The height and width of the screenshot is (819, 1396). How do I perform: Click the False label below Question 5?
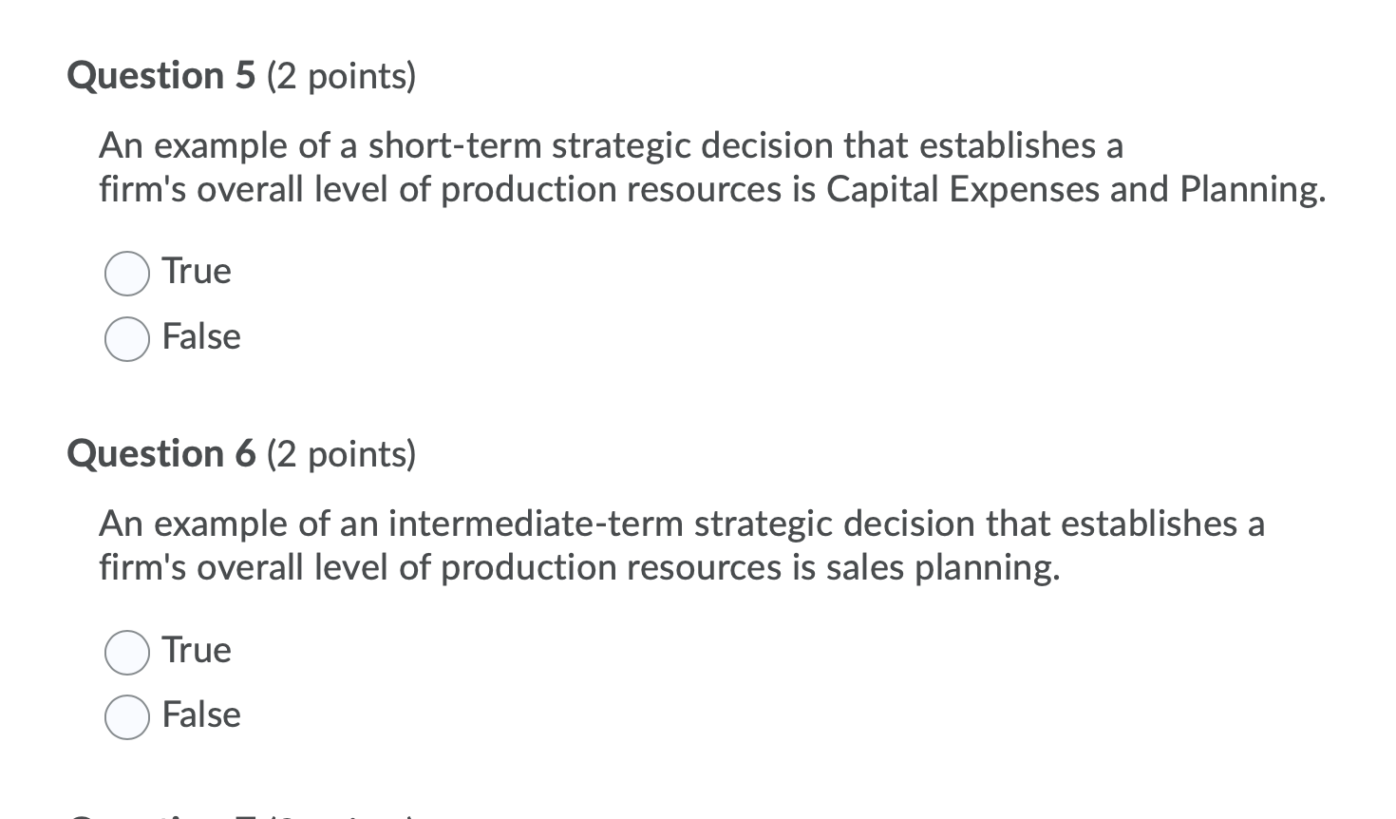(200, 336)
